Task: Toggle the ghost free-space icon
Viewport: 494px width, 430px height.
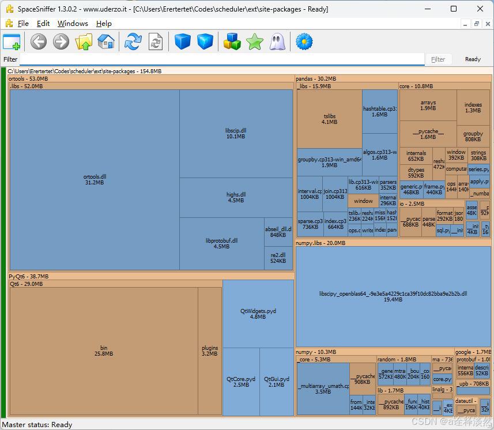Action: [277, 42]
